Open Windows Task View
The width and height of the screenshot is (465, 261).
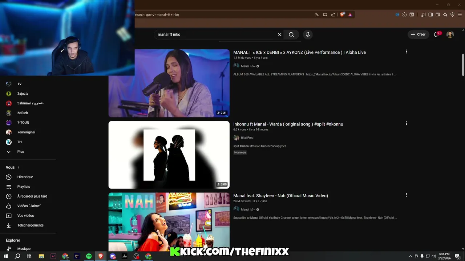29,256
